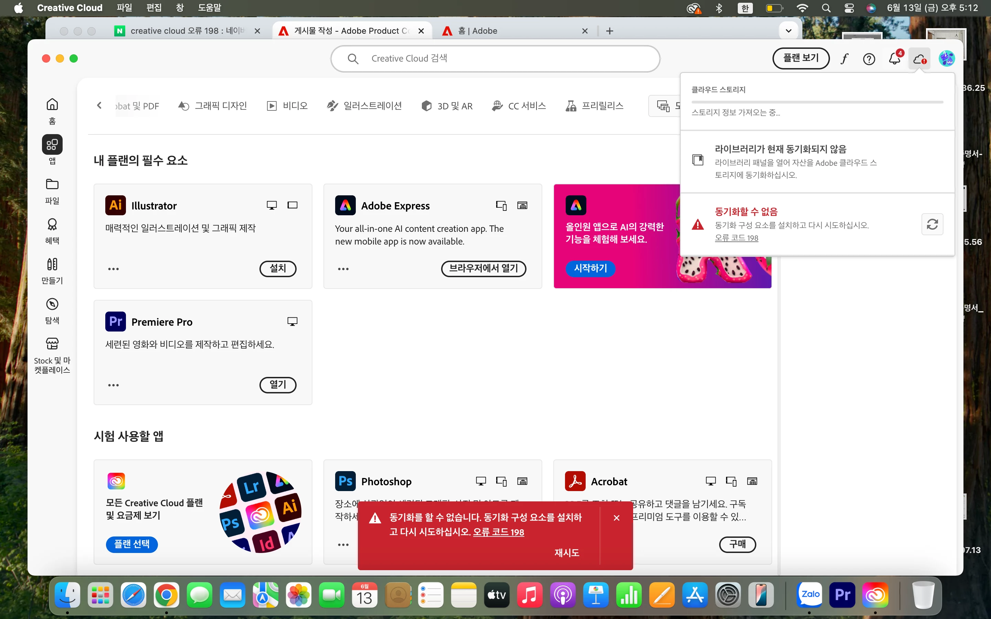
Task: Open the cloud sync status icon
Action: [919, 59]
